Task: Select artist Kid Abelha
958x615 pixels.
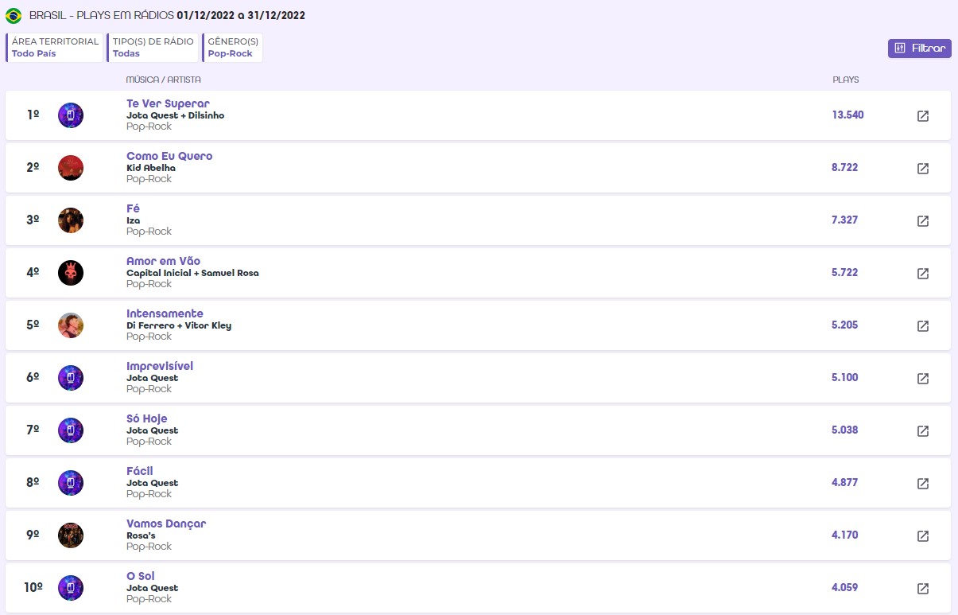Action: (x=151, y=168)
